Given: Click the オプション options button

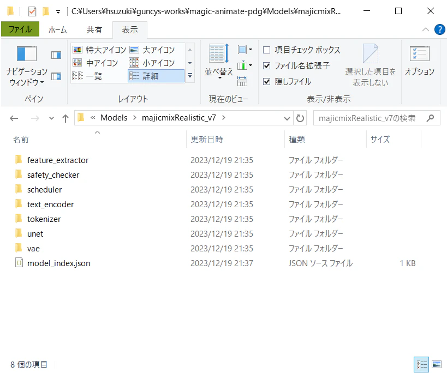Looking at the screenshot, I should (420, 61).
